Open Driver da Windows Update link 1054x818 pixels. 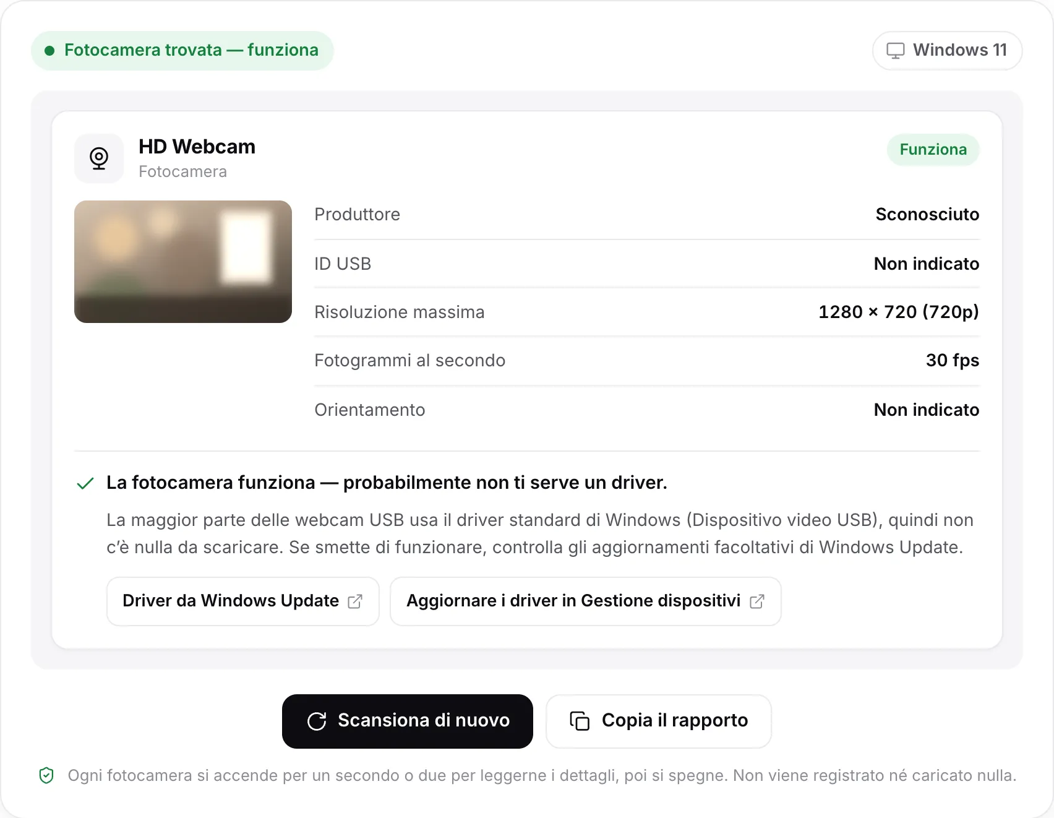tap(243, 601)
